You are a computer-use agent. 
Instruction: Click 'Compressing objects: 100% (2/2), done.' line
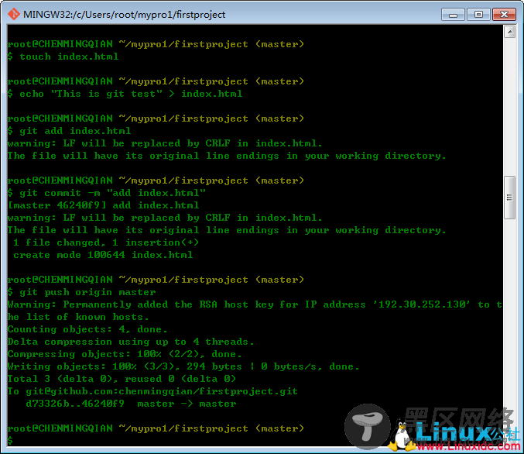click(125, 354)
